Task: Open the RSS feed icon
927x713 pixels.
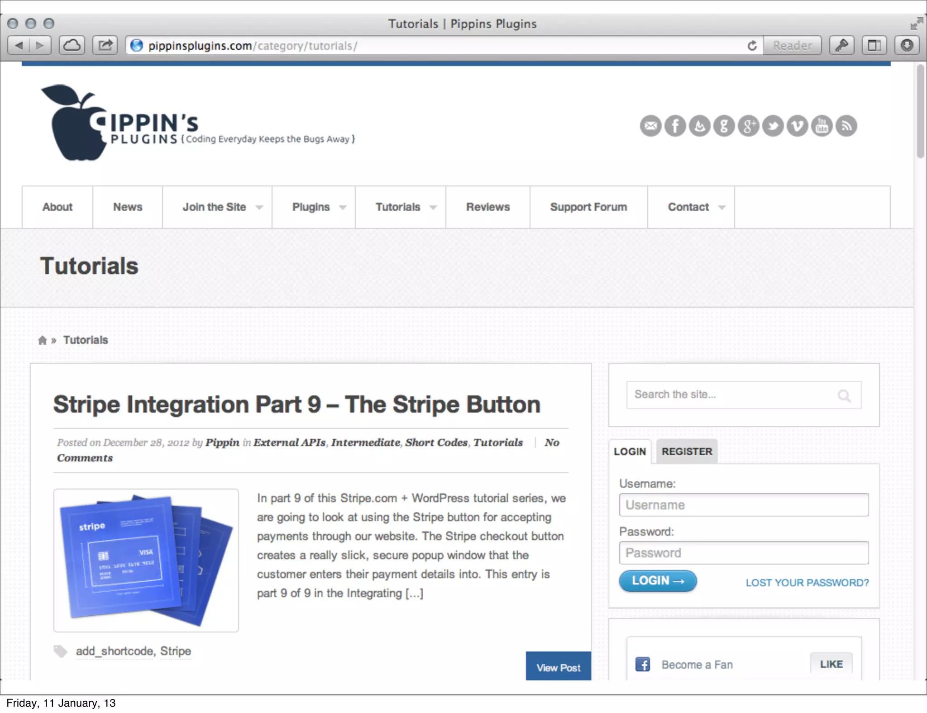Action: coord(846,126)
